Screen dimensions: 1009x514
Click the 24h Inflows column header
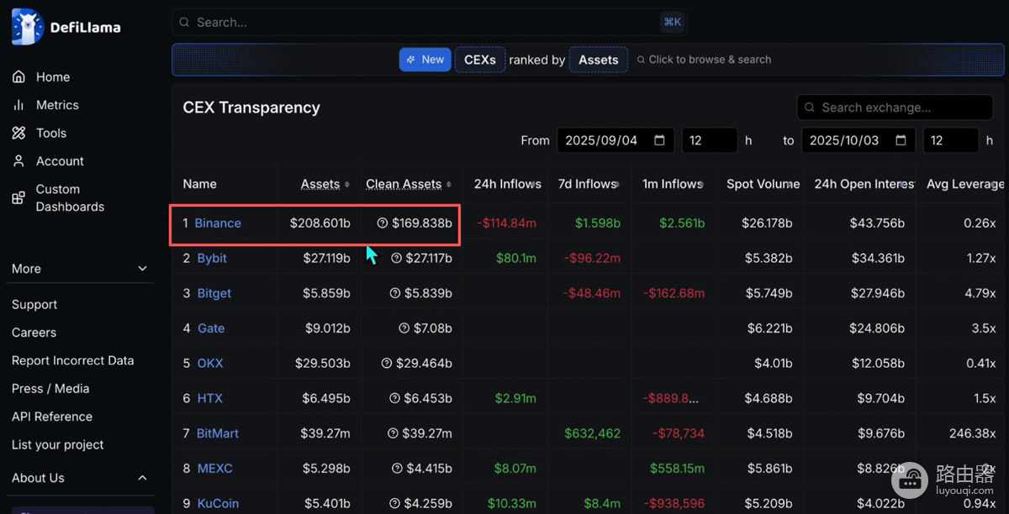pyautogui.click(x=508, y=184)
